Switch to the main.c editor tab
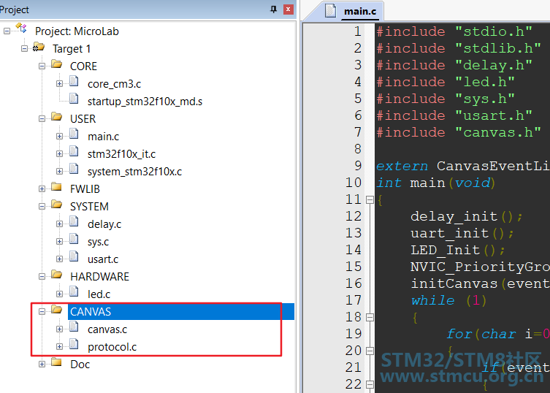 [x=360, y=11]
